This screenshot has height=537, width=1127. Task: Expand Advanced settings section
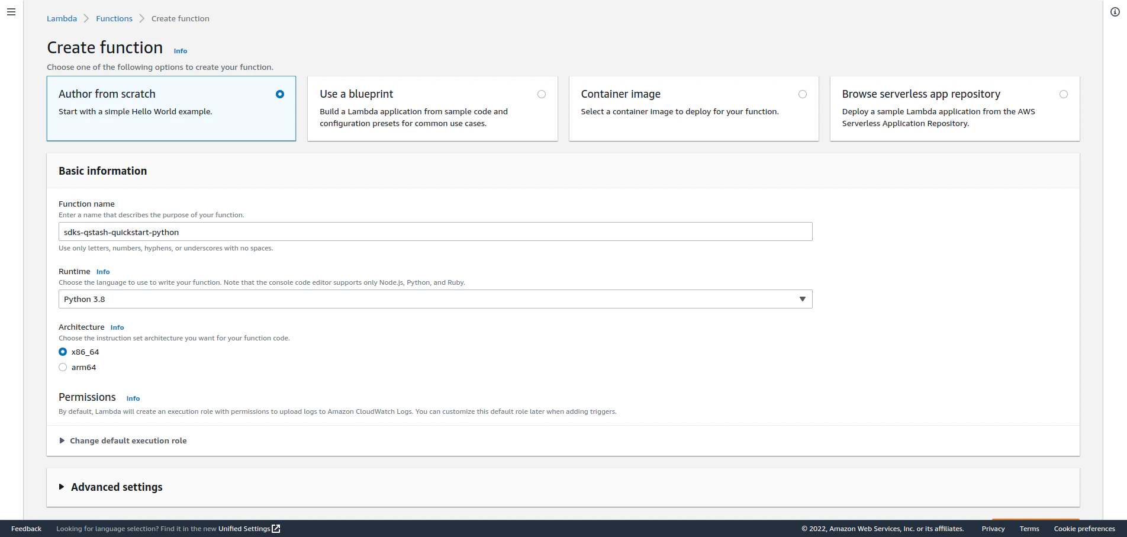(111, 487)
